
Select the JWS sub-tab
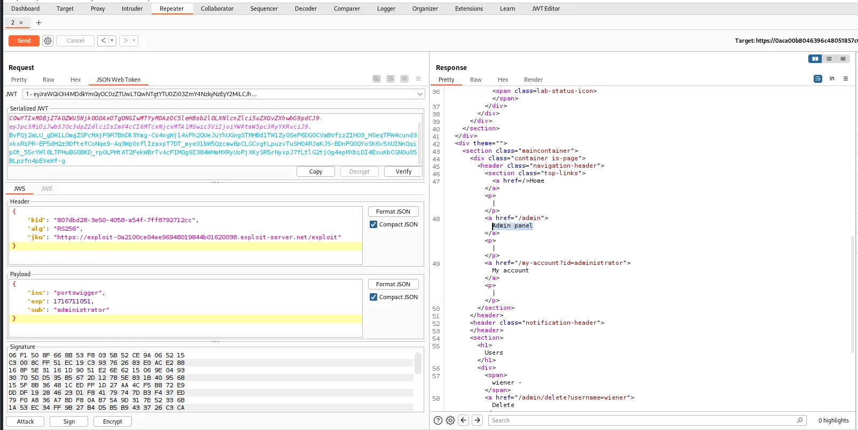(x=20, y=189)
